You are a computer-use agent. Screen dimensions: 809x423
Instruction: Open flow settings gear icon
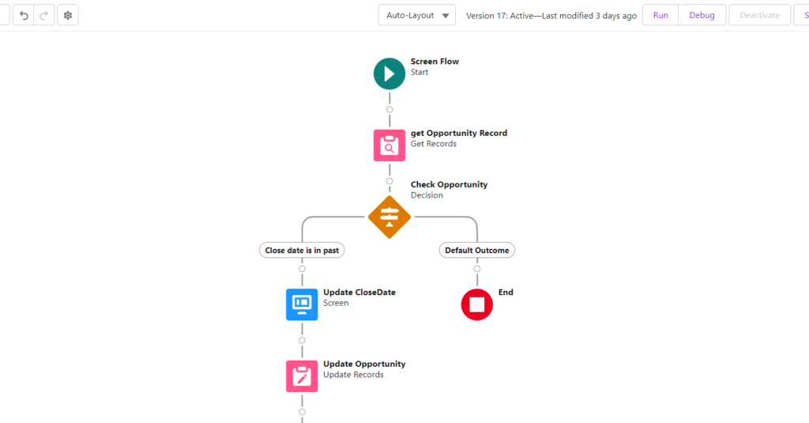coord(68,16)
